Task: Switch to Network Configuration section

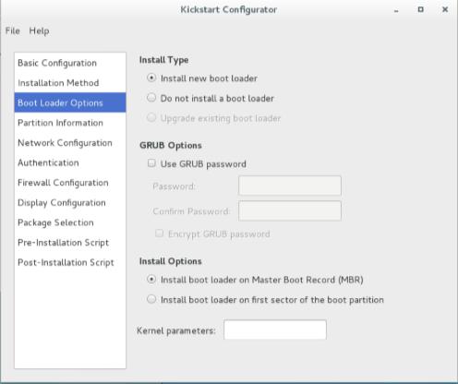Action: point(70,142)
